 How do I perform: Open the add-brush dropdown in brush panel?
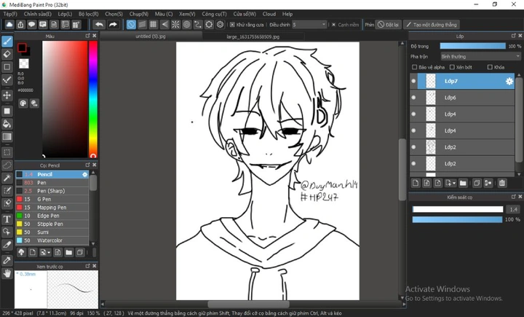tap(45, 252)
